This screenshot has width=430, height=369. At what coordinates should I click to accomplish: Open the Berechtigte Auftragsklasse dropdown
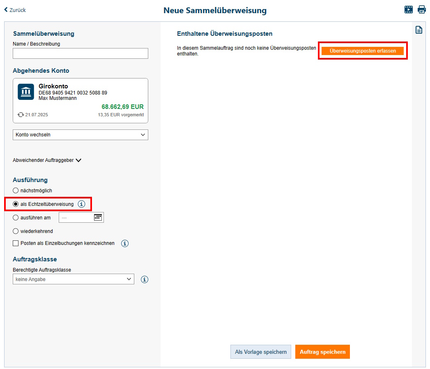74,279
